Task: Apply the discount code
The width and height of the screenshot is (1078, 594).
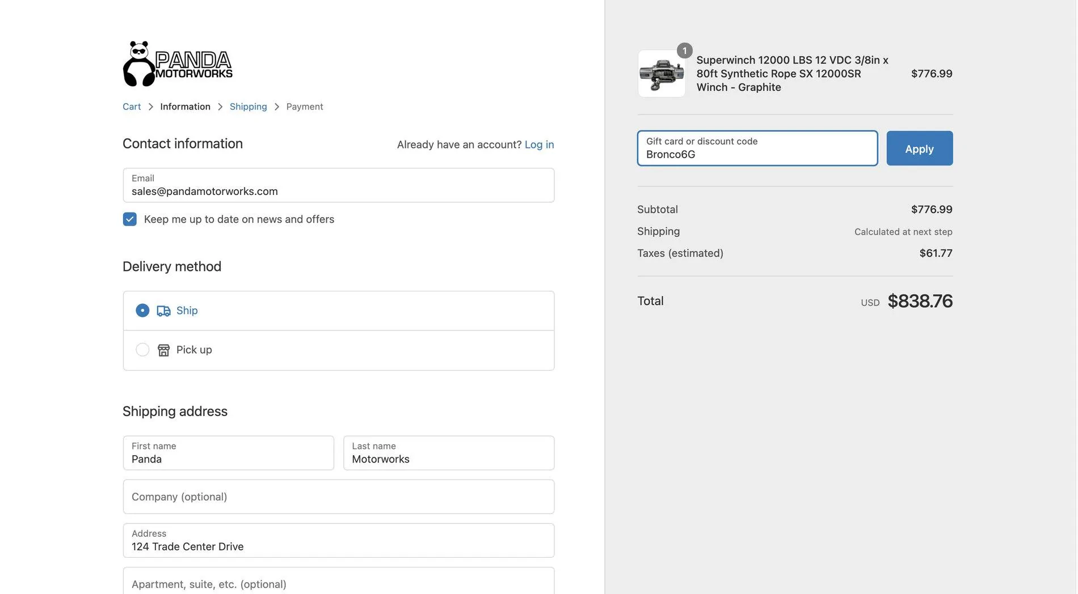Action: pyautogui.click(x=920, y=148)
